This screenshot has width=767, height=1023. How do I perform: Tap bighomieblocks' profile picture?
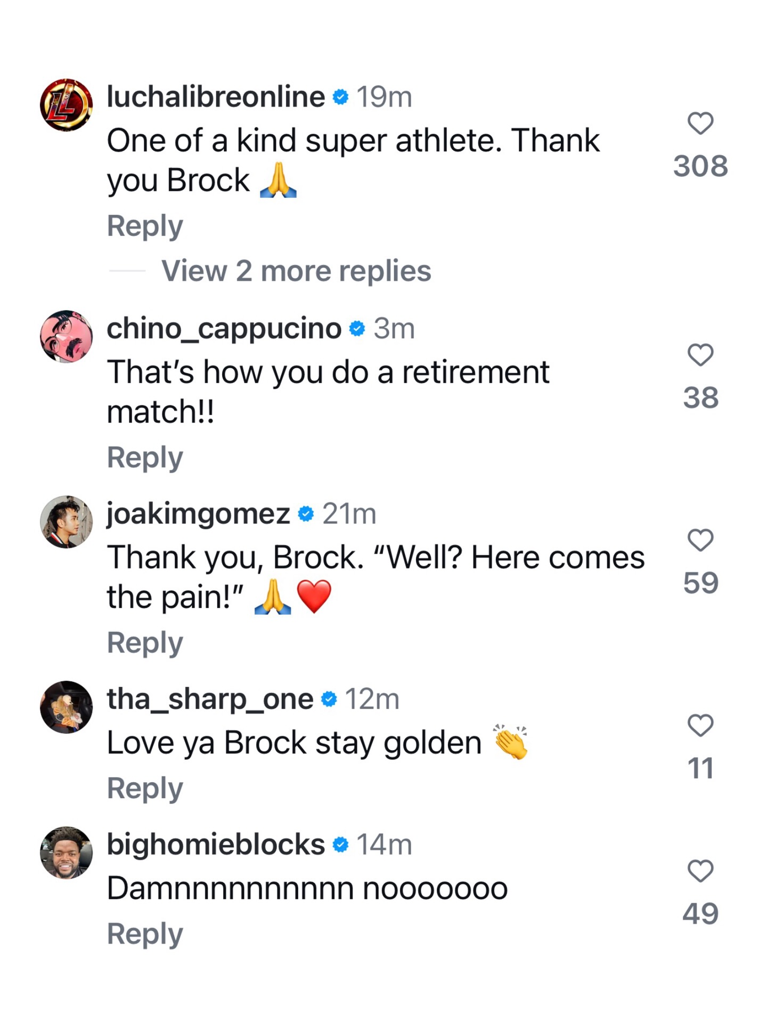66,852
